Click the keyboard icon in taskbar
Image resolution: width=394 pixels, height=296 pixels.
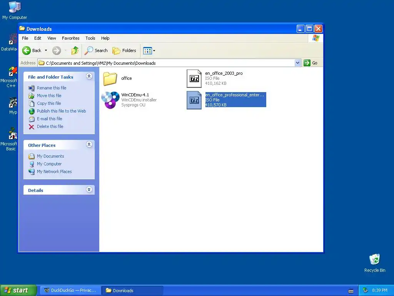(351, 291)
